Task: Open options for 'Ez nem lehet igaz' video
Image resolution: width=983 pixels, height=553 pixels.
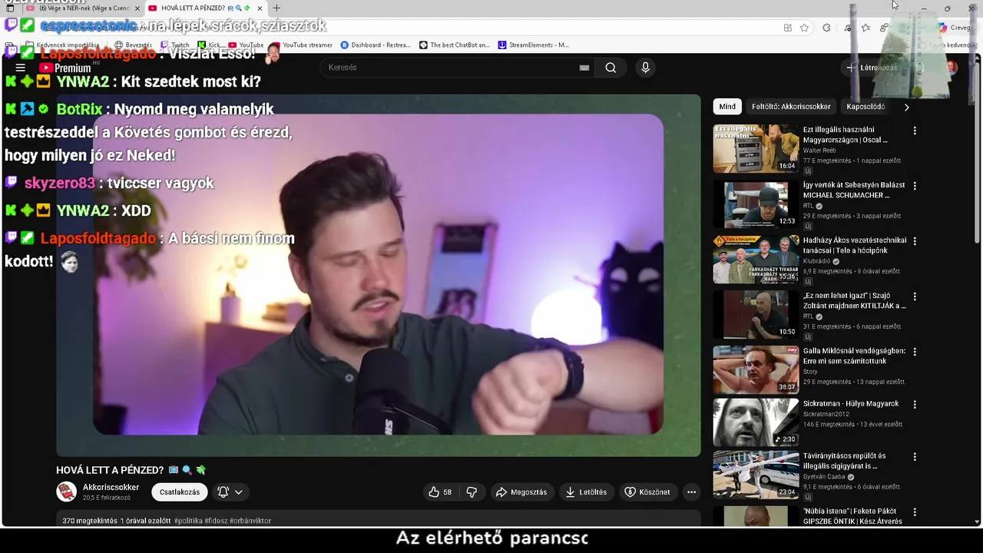Action: click(915, 296)
